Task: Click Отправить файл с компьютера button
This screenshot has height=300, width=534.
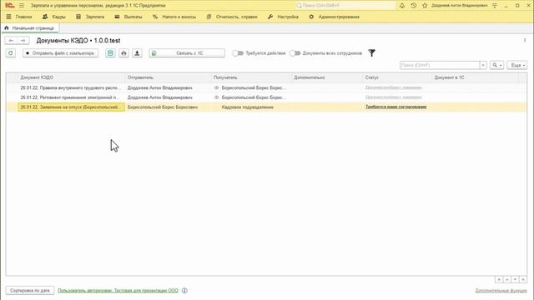Action: click(x=60, y=53)
